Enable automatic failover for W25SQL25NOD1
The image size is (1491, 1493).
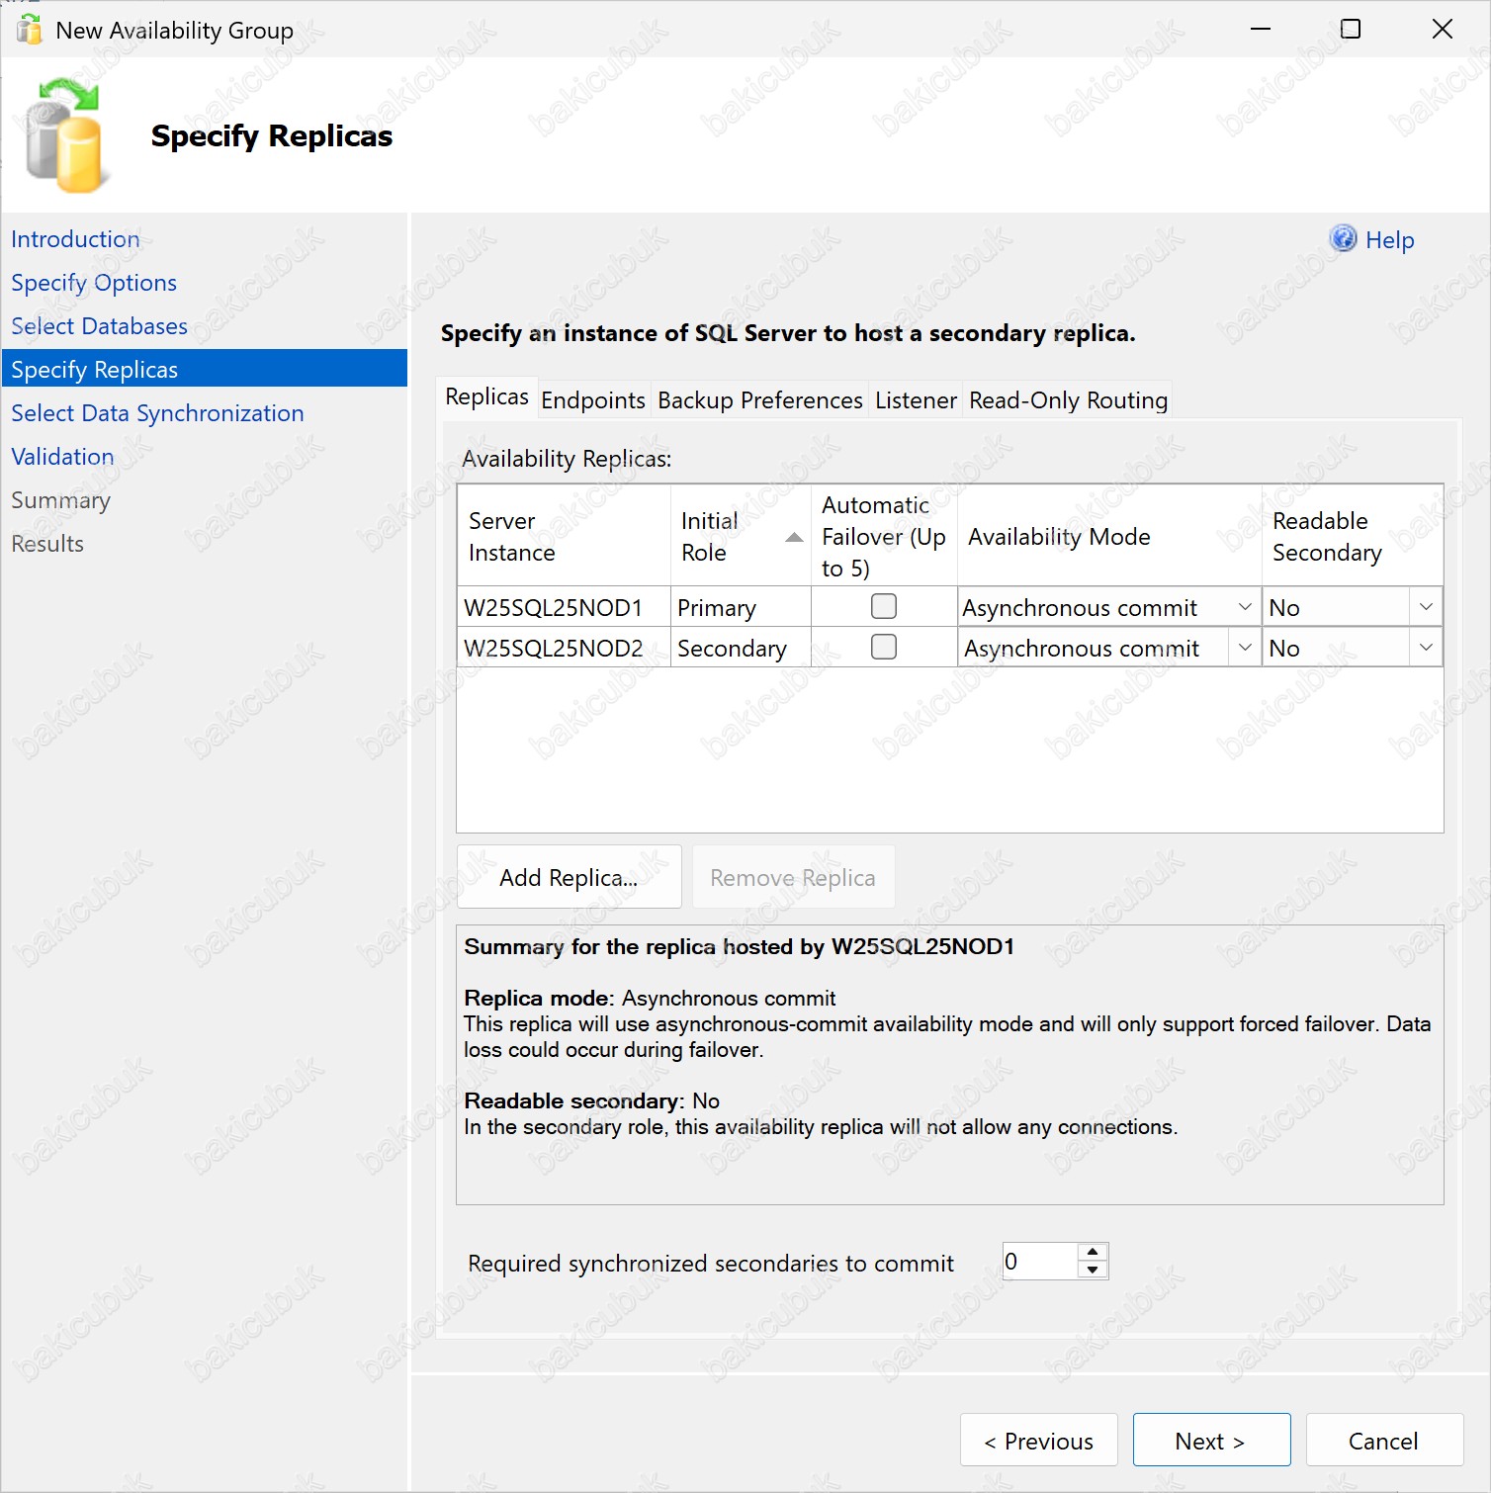click(883, 606)
